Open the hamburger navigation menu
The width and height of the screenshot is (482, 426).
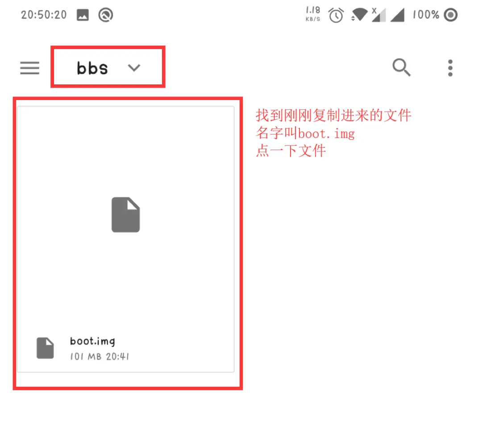pyautogui.click(x=30, y=68)
